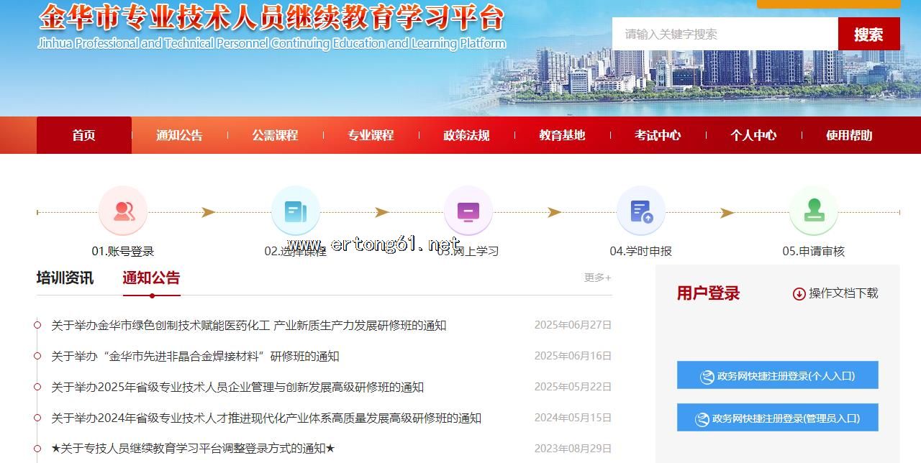Switch to the 培训资讯 tab
The image size is (921, 463).
click(65, 278)
